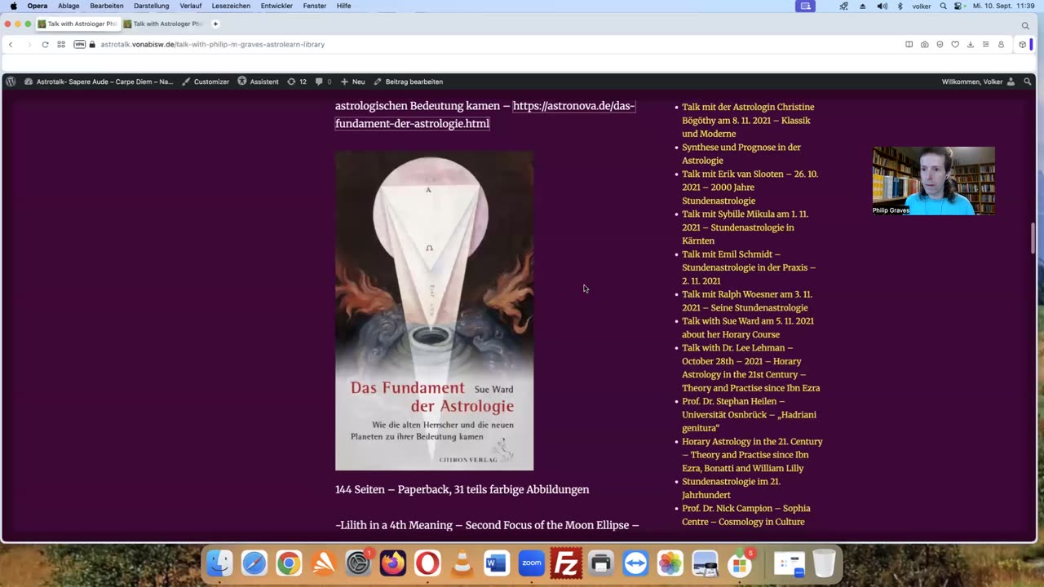Open Spotlight search in menu bar
1044x587 pixels.
point(944,6)
